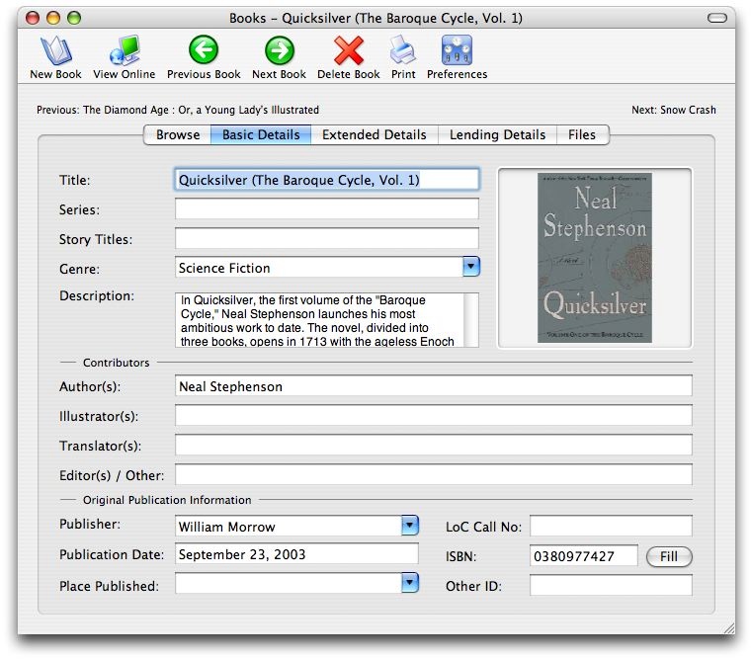751x659 pixels.
Task: Click the Genre field showing Science Fiction
Action: tap(319, 268)
